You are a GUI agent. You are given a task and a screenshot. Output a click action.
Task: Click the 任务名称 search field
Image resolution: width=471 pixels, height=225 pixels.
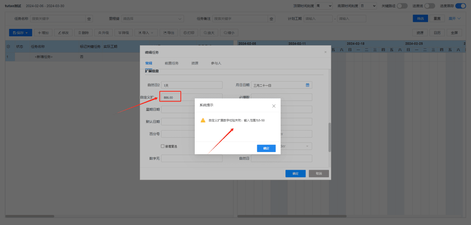coord(58,18)
